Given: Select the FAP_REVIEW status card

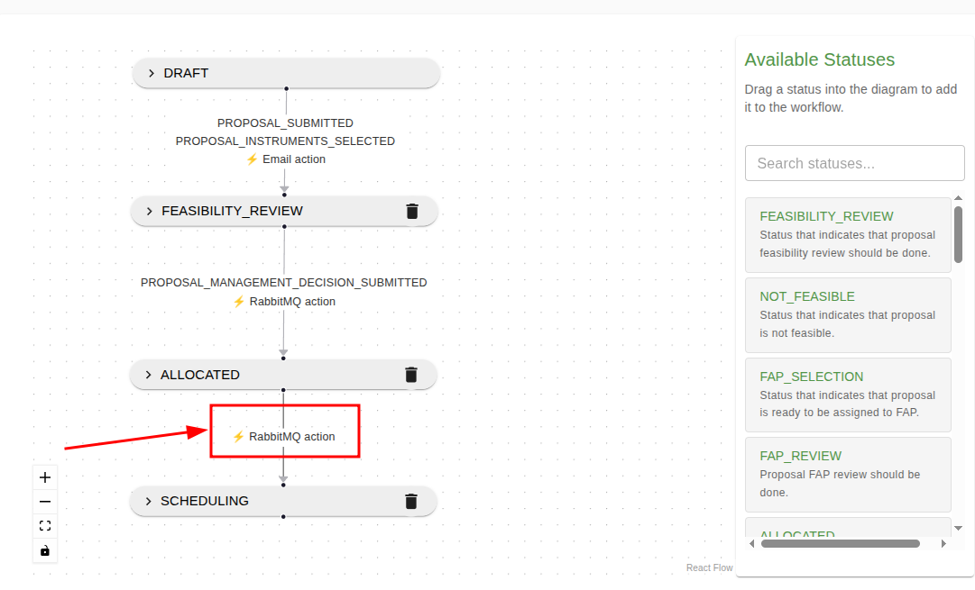Looking at the screenshot, I should [848, 474].
